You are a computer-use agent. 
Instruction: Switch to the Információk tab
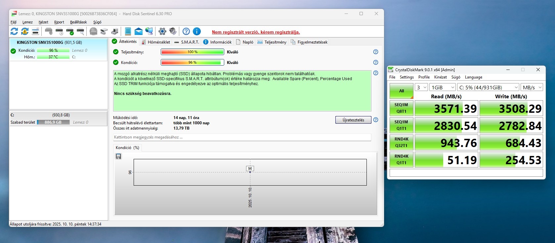coord(217,42)
